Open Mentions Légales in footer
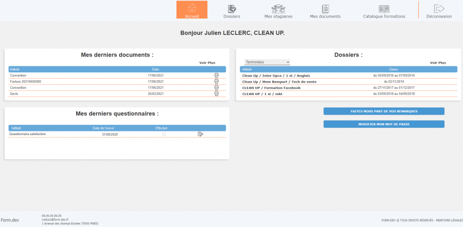This screenshot has width=463, height=227. point(450,220)
